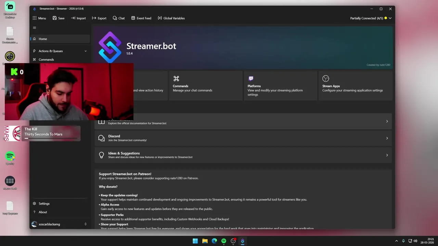This screenshot has height=246, width=438.
Task: Click 'Keep the updates coming!' bullet
Action: tap(118, 195)
